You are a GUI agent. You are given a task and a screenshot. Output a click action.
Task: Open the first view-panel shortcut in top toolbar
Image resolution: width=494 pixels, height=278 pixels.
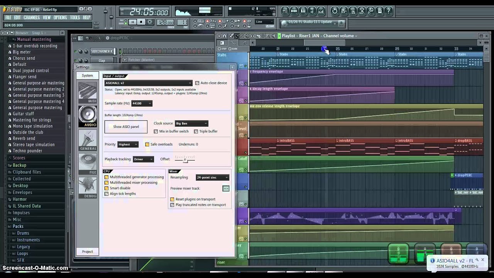point(285,11)
